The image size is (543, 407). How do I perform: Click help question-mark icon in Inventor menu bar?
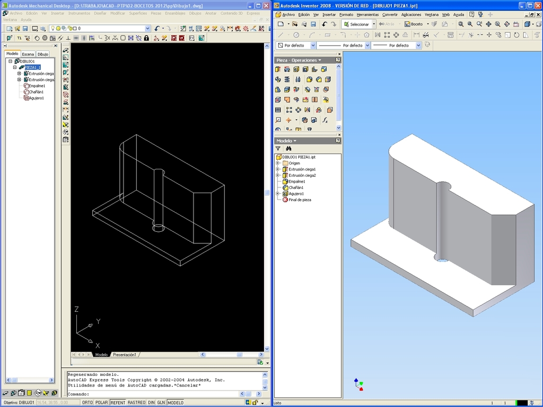coord(471,14)
